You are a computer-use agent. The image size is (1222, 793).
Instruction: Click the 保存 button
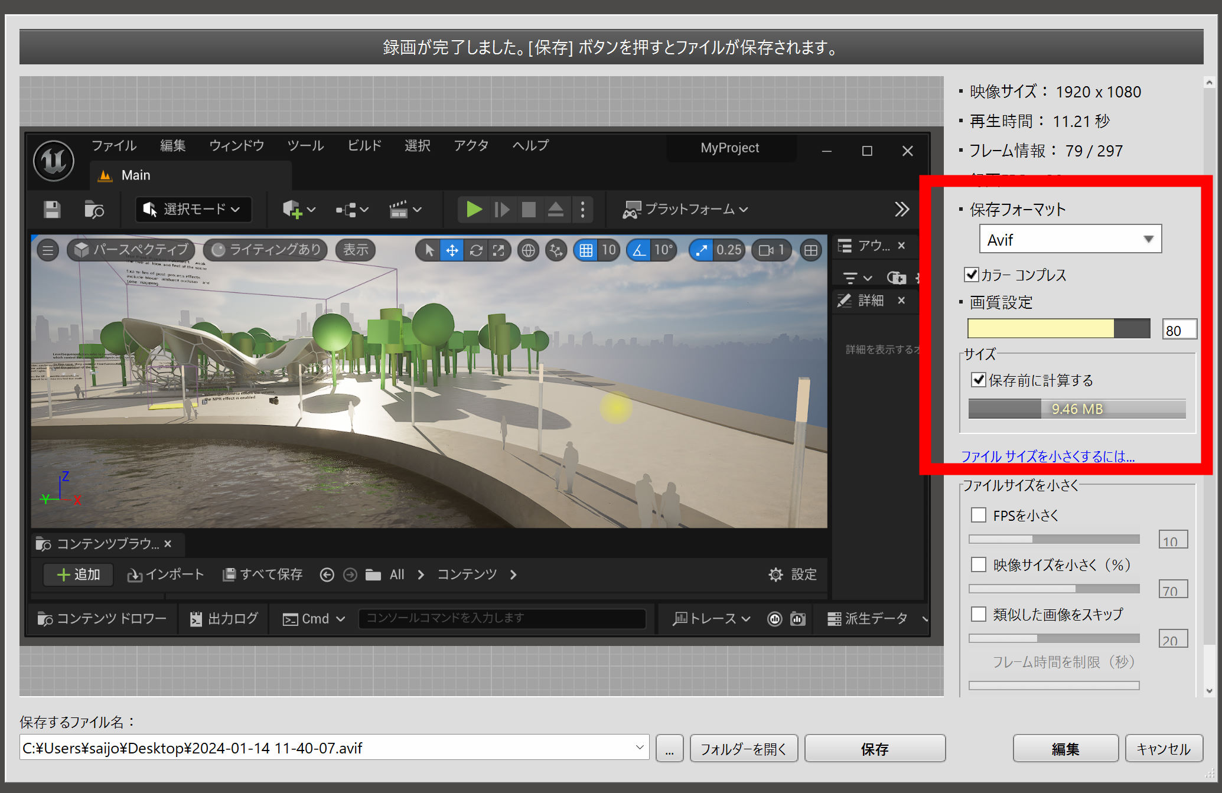874,749
